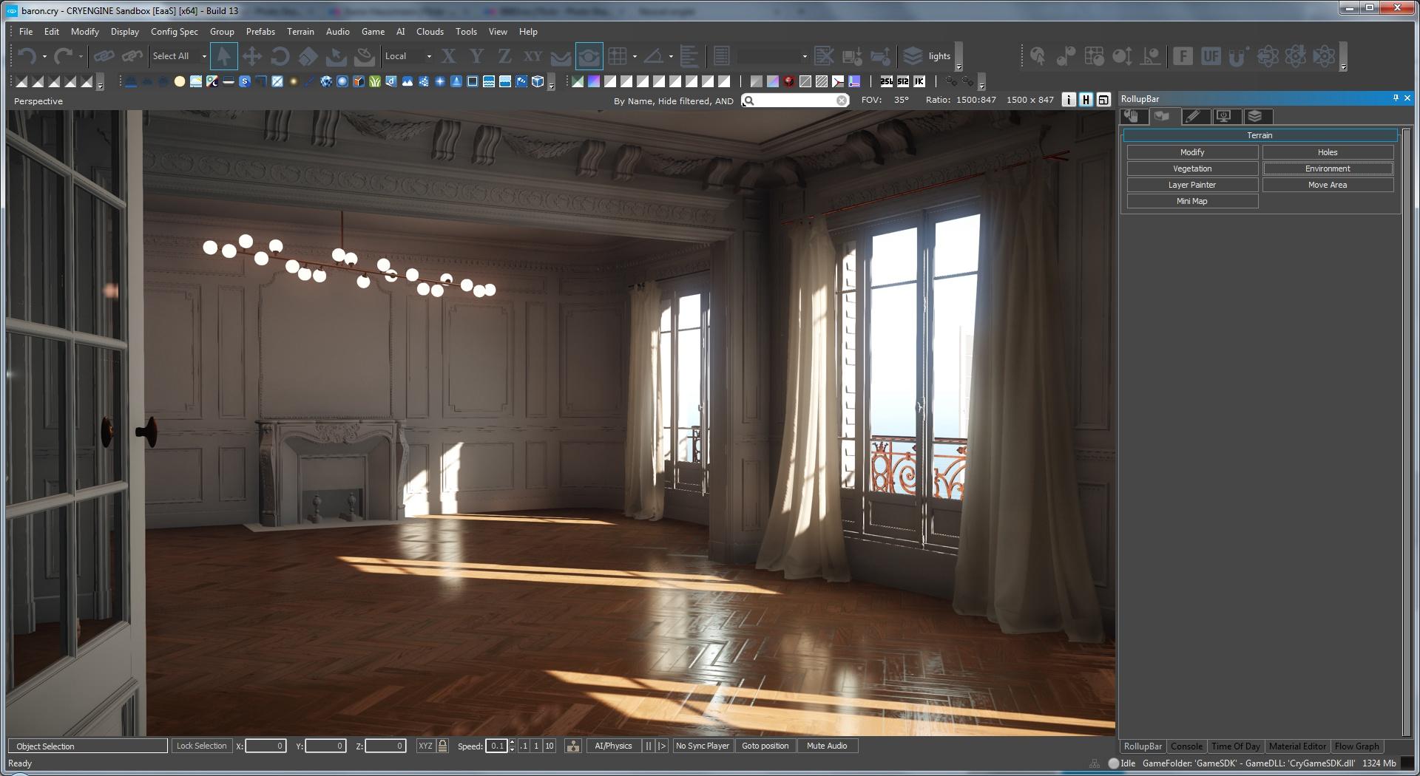
Task: Open the Layers tab icon in RollupBar
Action: tap(1254, 116)
